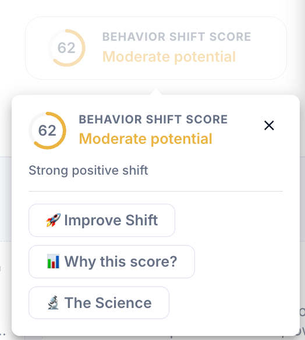Click the bold Moderate potential label in popup
Viewport: 305px width, 340px height.
pos(146,139)
